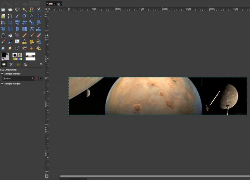Click the black foreground color swatch
This screenshot has height=180, width=250.
[4, 55]
